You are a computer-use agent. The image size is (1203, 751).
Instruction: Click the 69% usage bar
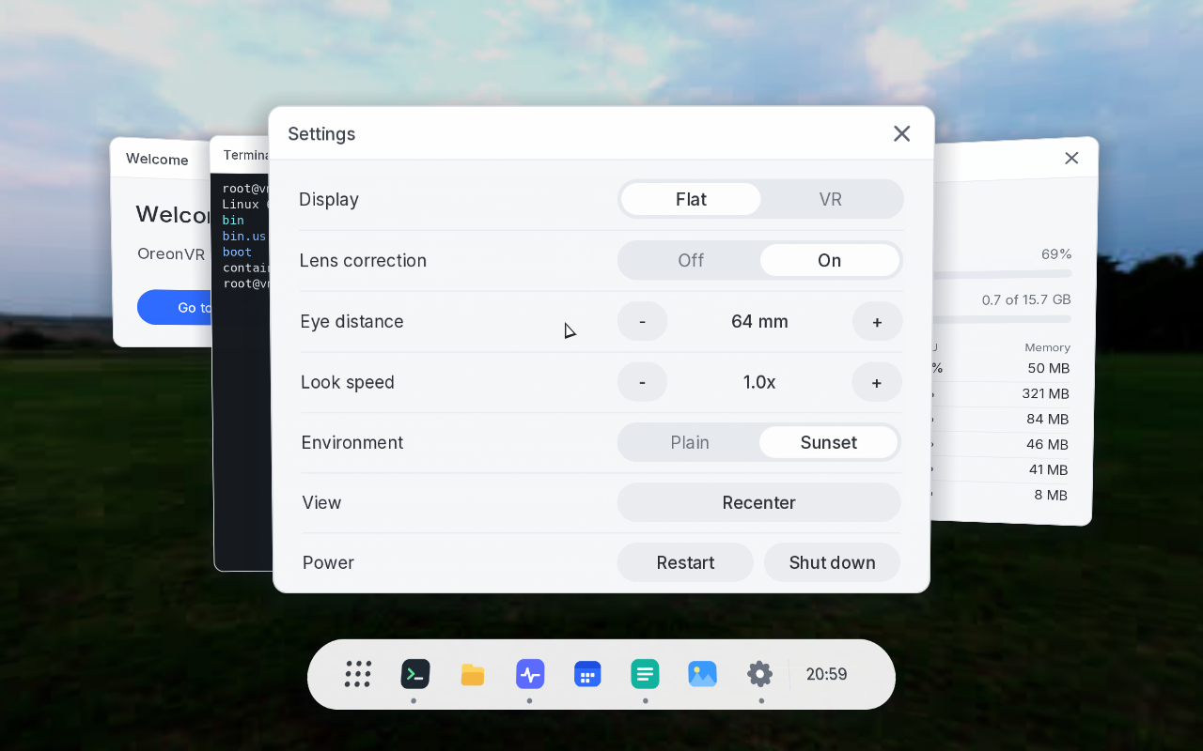[x=1002, y=273]
